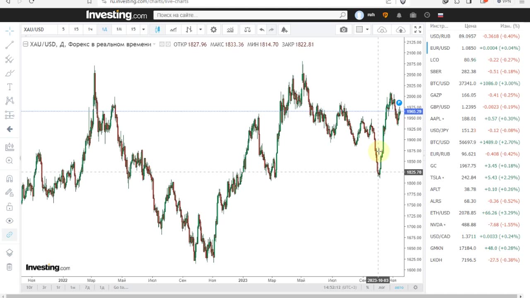Image resolution: width=530 pixels, height=298 pixels.
Task: Set the 10г time range
Action: (30, 287)
